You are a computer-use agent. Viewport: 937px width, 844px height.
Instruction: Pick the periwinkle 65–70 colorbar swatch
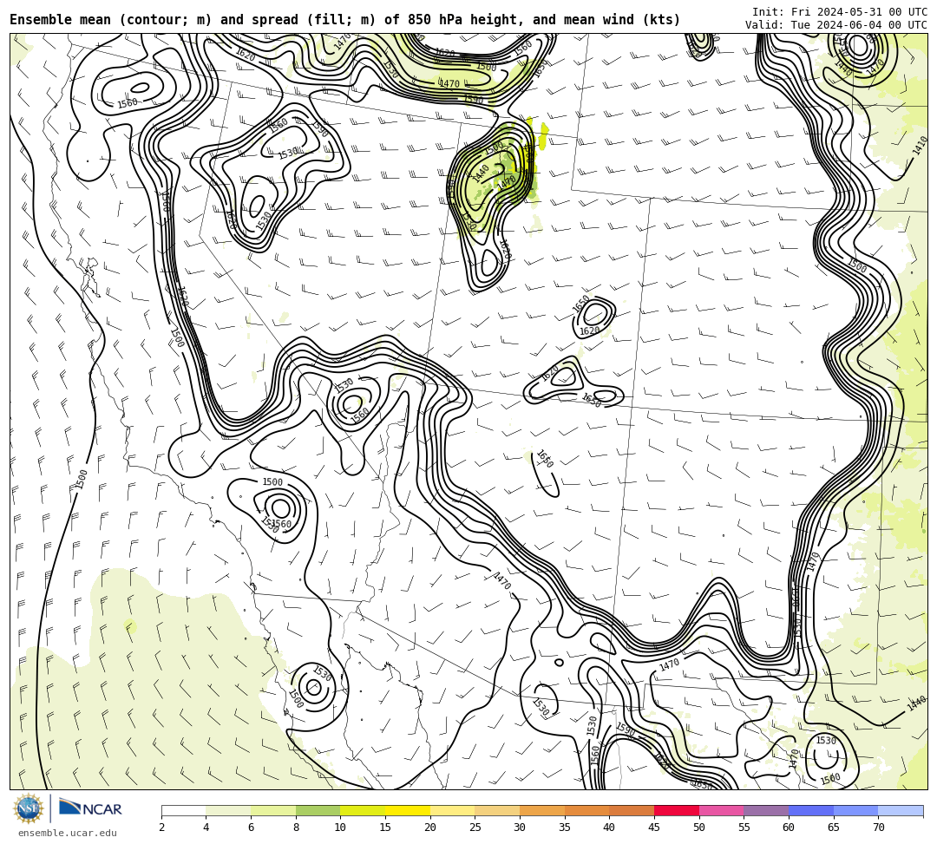pos(855,810)
